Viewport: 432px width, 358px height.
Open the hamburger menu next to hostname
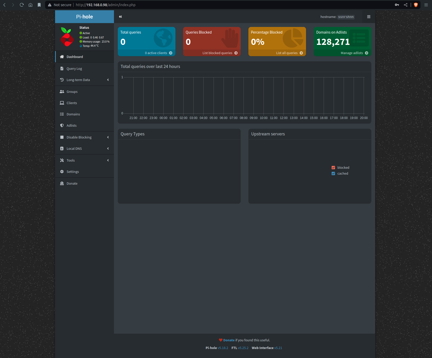[369, 17]
